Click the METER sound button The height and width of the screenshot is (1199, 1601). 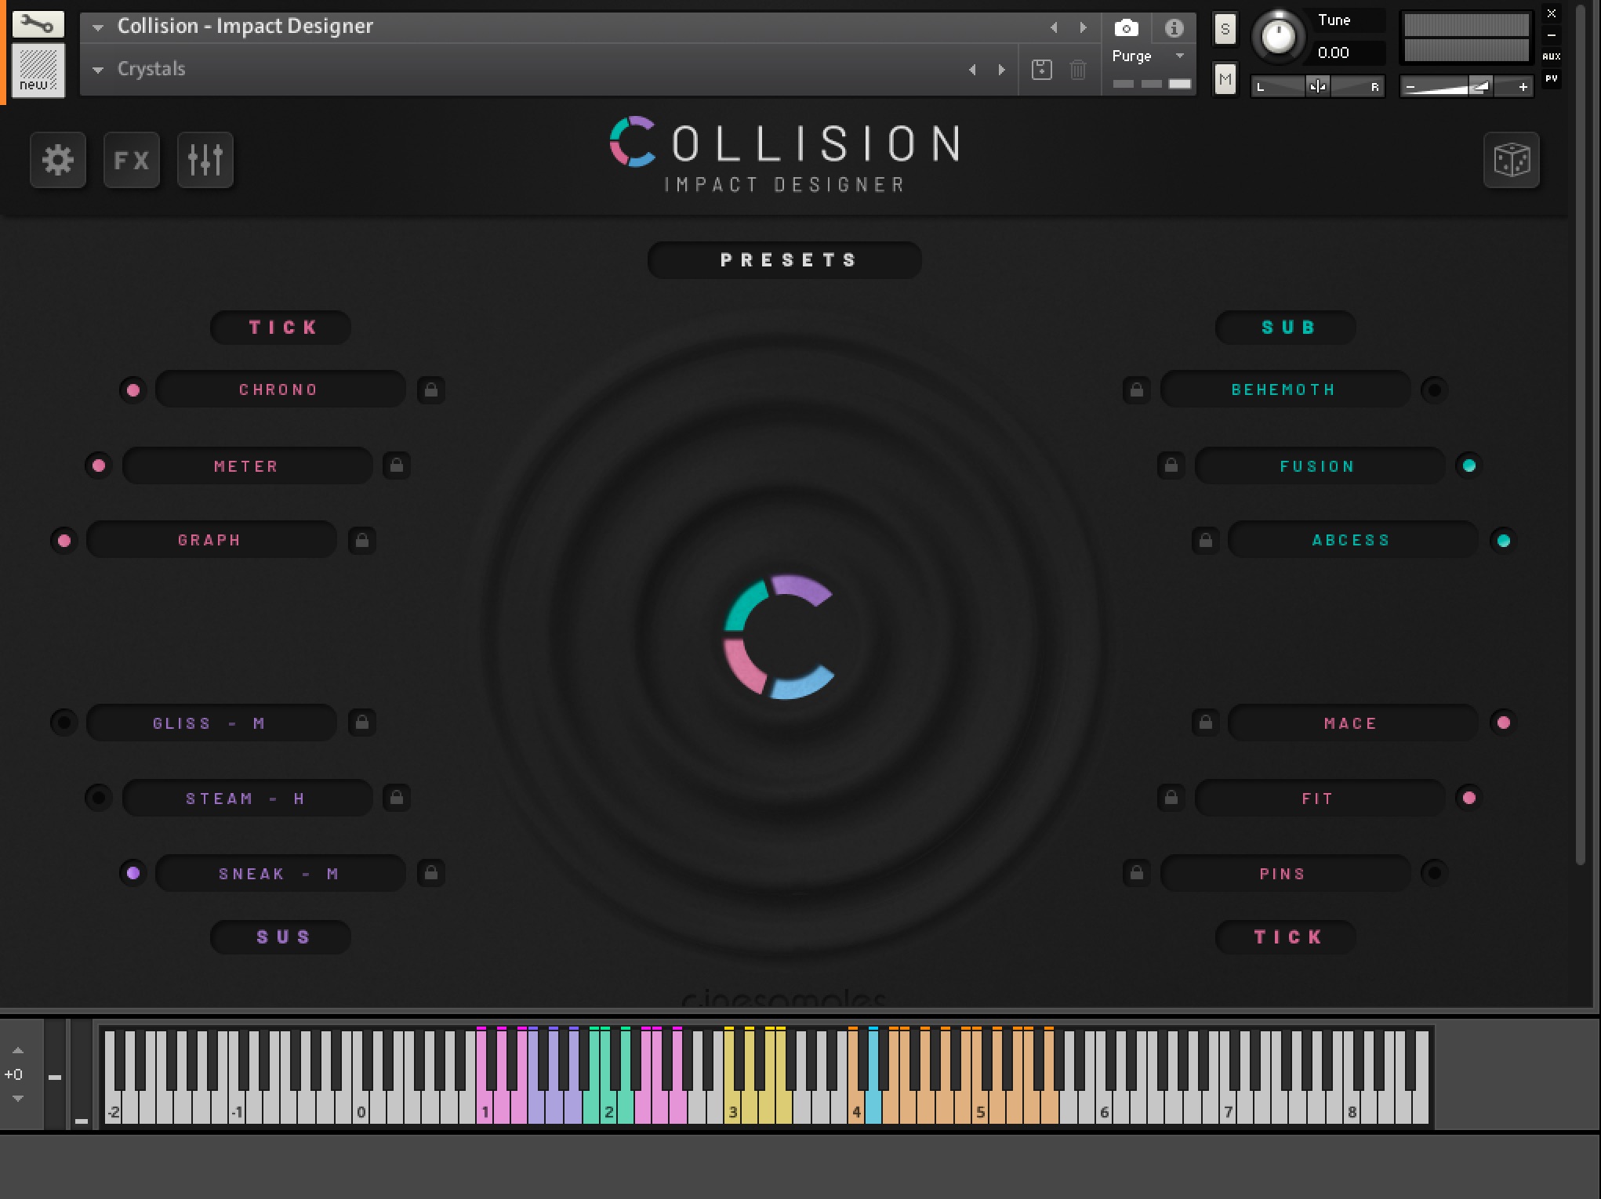point(247,466)
